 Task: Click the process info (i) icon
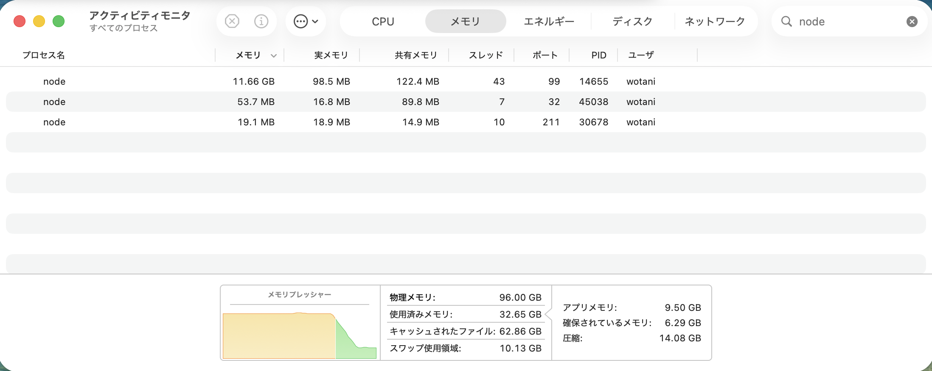pyautogui.click(x=261, y=21)
